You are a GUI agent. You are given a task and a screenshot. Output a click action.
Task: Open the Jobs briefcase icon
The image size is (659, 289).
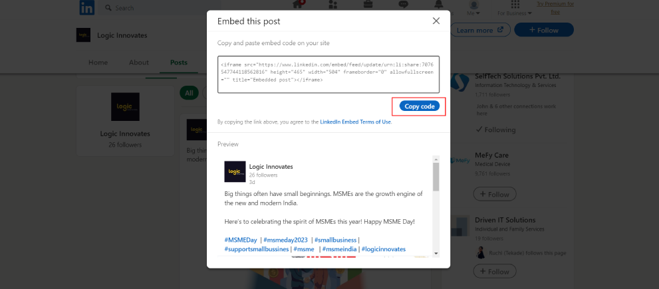368,4
